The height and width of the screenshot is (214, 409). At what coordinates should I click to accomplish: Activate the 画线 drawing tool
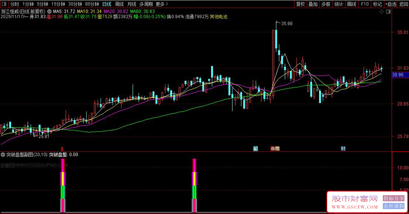[352, 4]
